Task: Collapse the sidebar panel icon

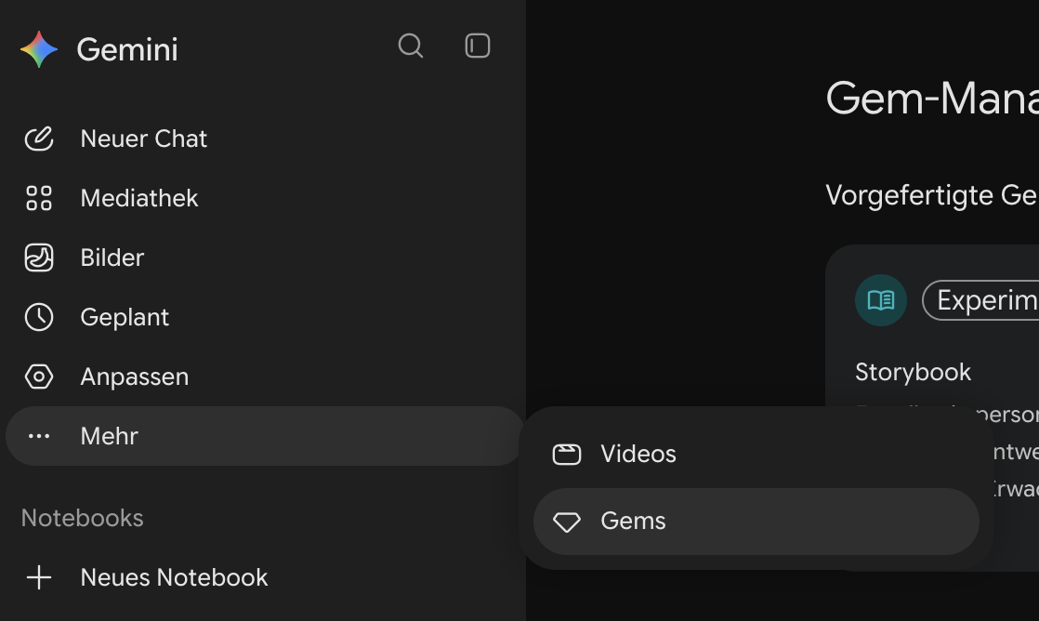Action: tap(478, 46)
